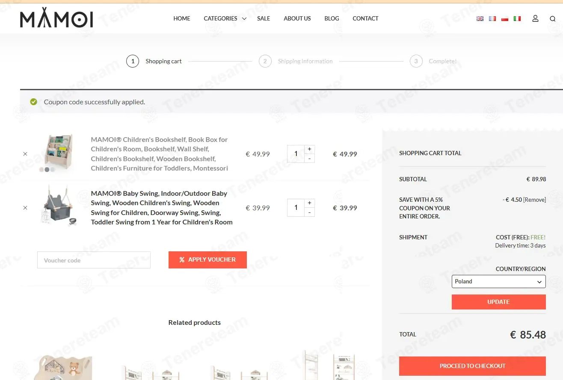This screenshot has width=563, height=380.
Task: Click the € 89.98 subtotal value
Action: tap(536, 179)
